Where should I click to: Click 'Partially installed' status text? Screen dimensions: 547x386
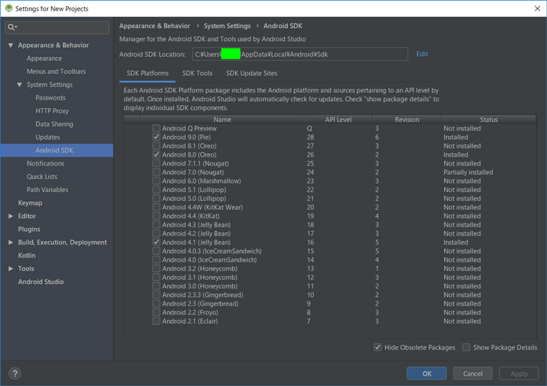tap(468, 172)
